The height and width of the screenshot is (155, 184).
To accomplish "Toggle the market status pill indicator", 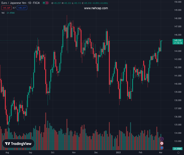I will click(46, 3).
